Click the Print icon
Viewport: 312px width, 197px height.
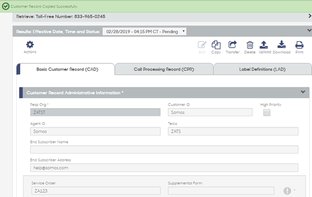coord(299,45)
